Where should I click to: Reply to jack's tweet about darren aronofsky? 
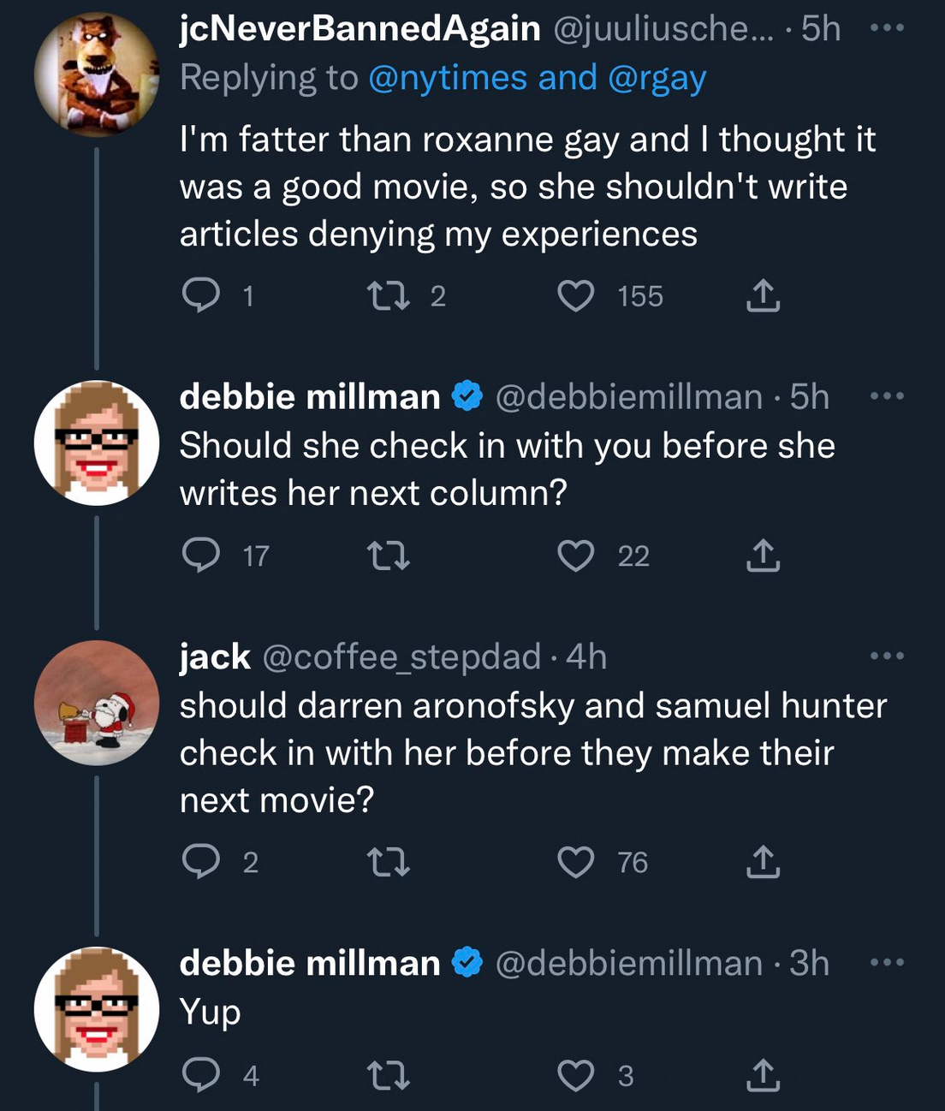click(x=201, y=862)
